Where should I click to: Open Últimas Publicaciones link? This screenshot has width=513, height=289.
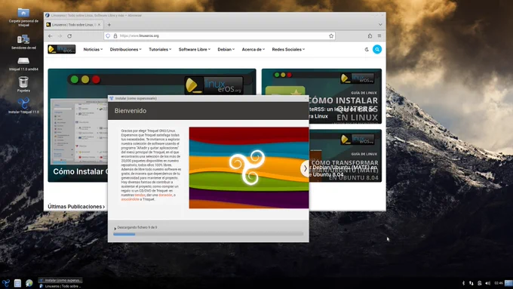pos(76,207)
